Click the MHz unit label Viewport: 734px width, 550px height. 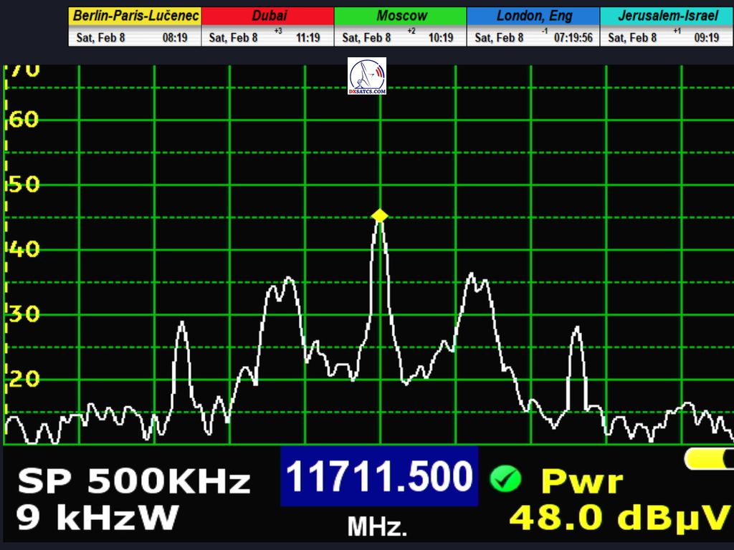(377, 528)
